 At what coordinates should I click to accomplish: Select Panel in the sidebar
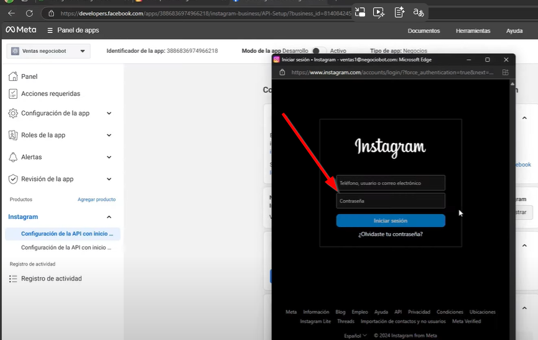click(x=29, y=76)
